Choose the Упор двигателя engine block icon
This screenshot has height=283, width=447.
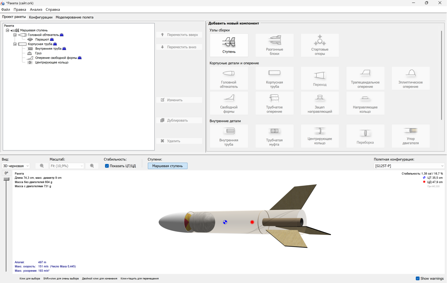[x=411, y=136]
